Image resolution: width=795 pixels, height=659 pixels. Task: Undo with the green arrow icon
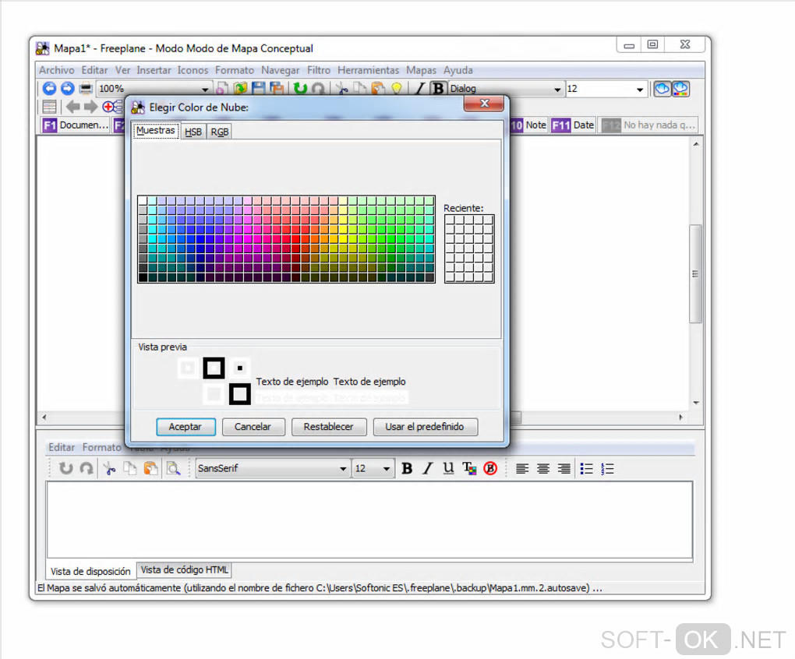point(300,89)
